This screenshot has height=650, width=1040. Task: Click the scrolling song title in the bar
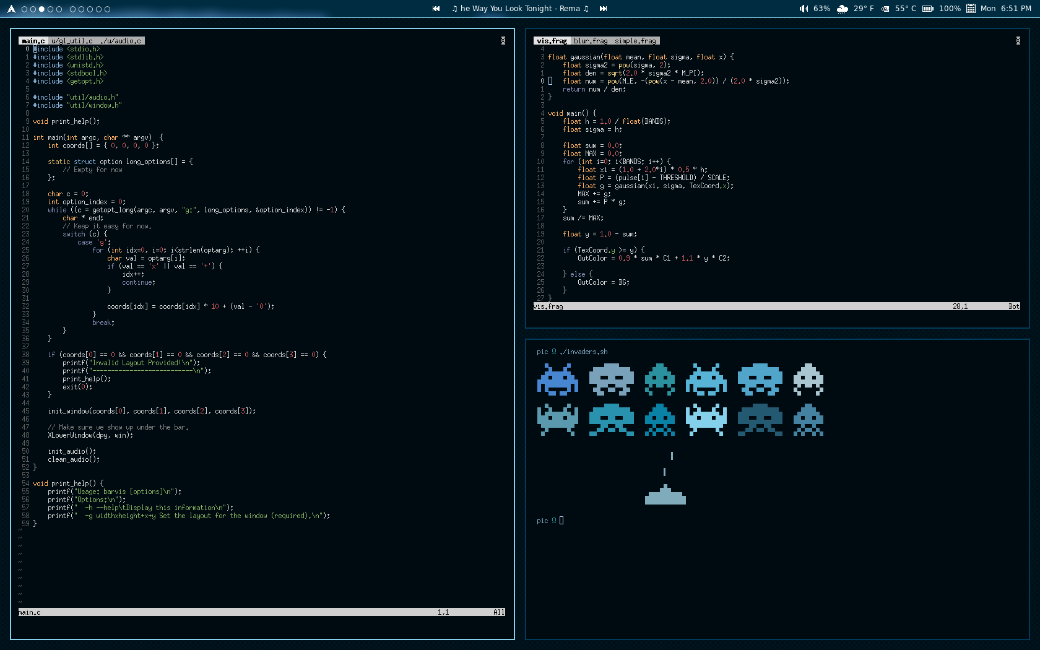[520, 9]
